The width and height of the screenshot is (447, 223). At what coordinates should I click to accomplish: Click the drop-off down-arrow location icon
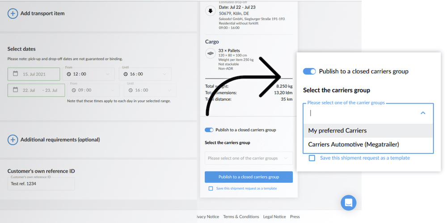(211, 12)
